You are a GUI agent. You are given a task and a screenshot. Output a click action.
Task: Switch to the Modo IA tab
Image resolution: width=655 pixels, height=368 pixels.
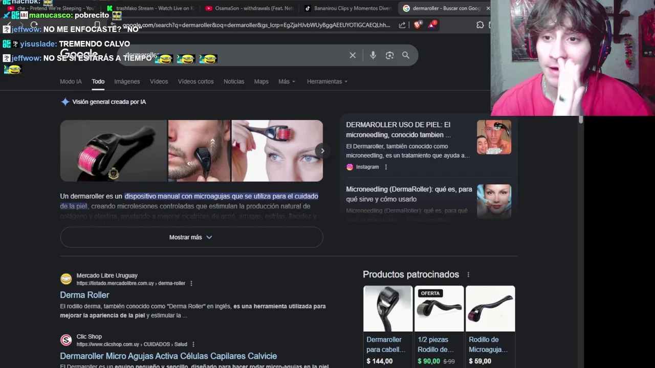(x=71, y=81)
